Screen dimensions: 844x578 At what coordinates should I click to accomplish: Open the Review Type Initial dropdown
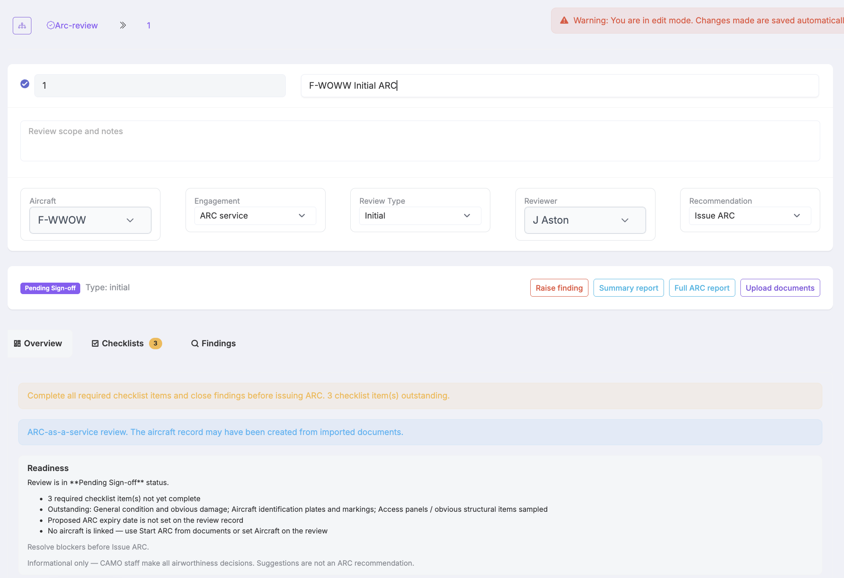point(420,216)
